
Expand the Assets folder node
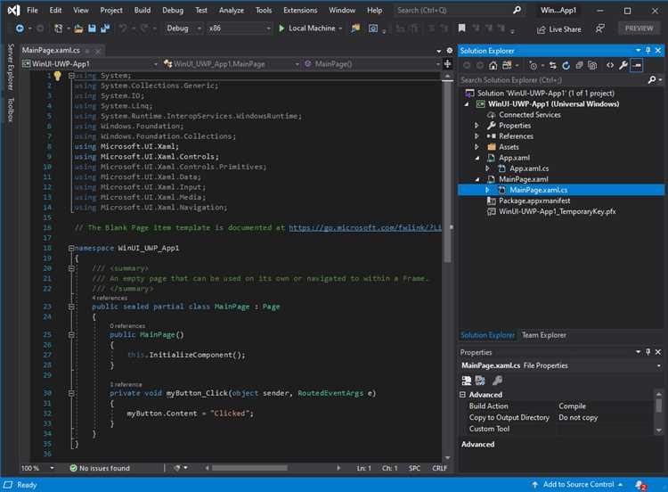477,147
